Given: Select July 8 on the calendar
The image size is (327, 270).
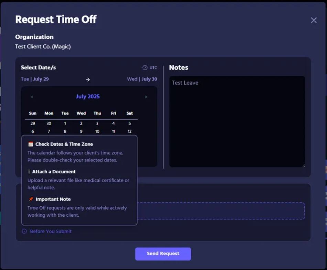Looking at the screenshot, I should (x=65, y=131).
